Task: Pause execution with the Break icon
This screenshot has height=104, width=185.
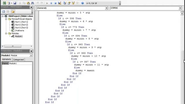Action: click(51, 3)
